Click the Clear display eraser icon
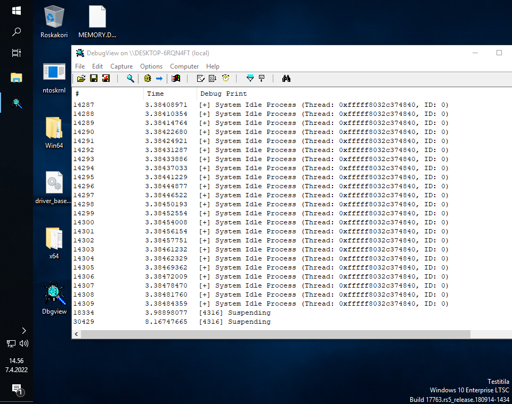This screenshot has width=512, height=404. [x=200, y=79]
